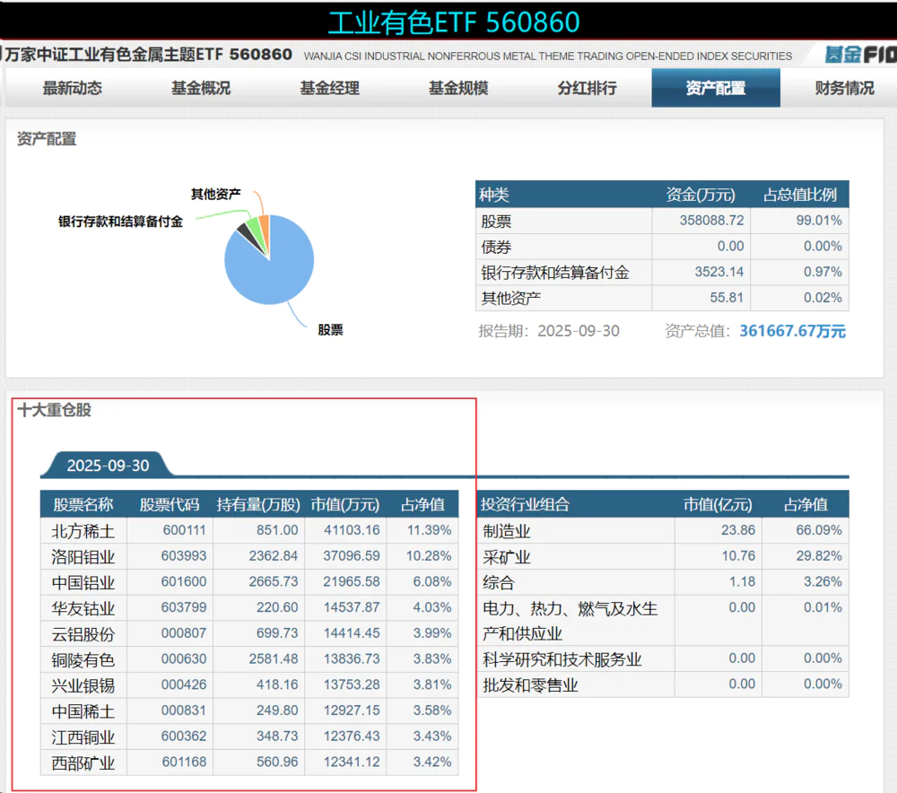The height and width of the screenshot is (793, 897).
Task: Select the 西部矿业 stock name
Action: click(83, 763)
